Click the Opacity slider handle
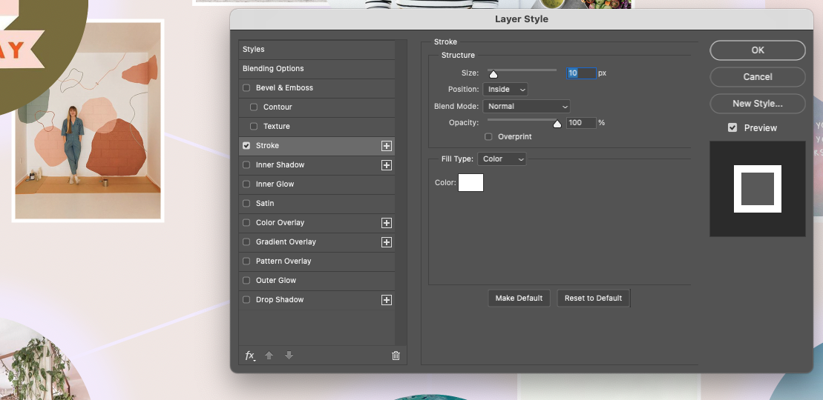Screen dimensions: 823x400 [557, 124]
